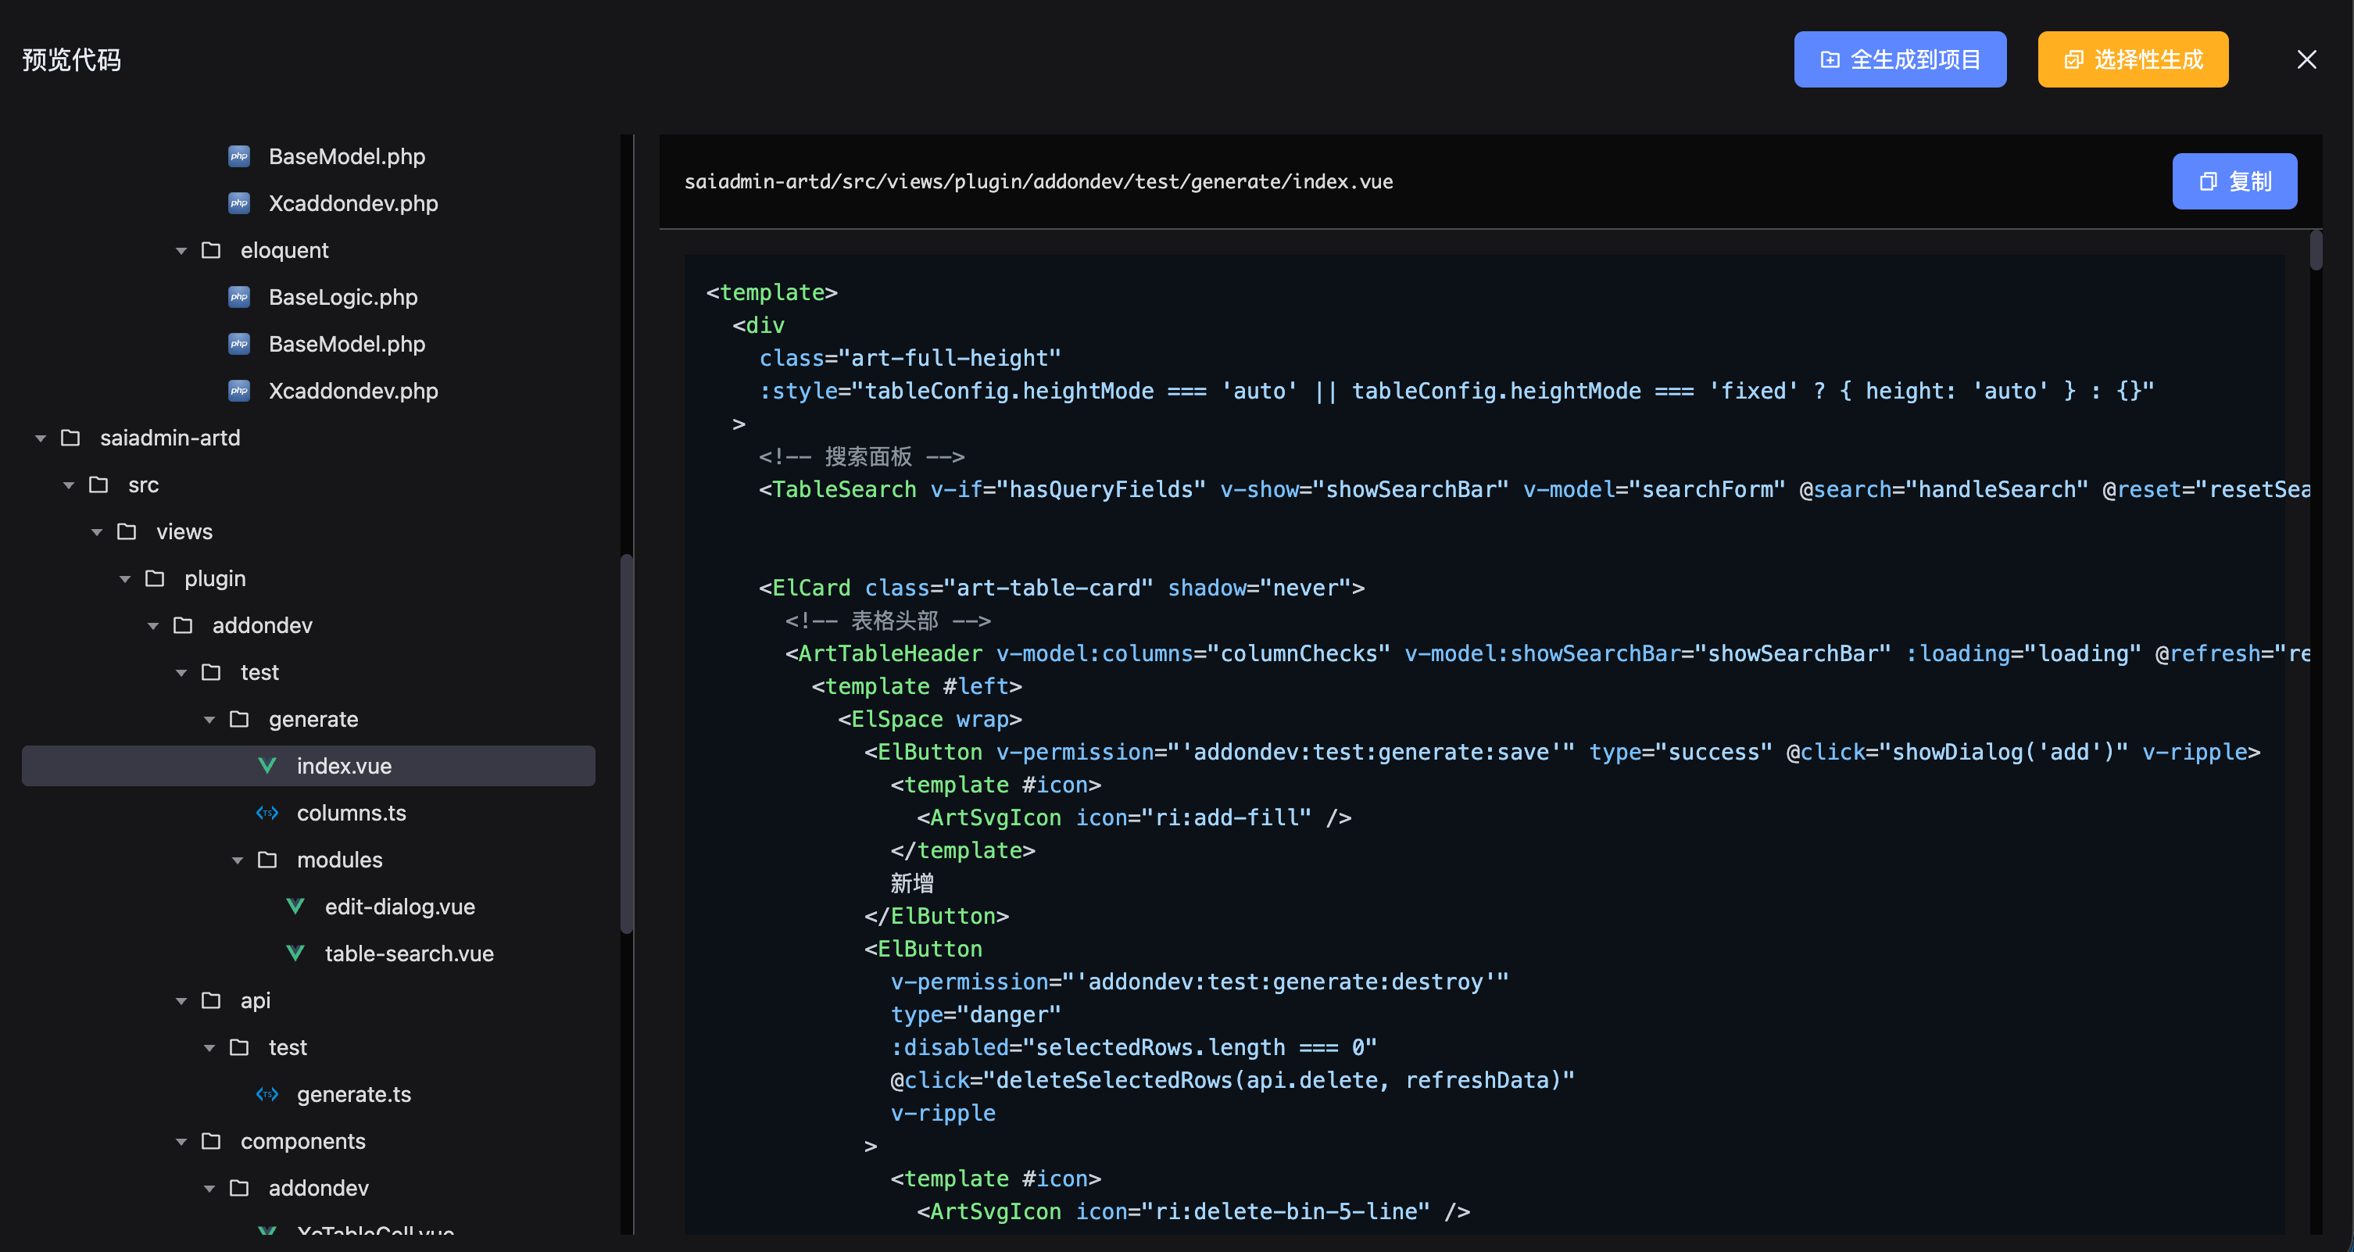Viewport: 2354px width, 1252px height.
Task: Click the TypeScript icon next to generate.ts
Action: click(x=267, y=1094)
